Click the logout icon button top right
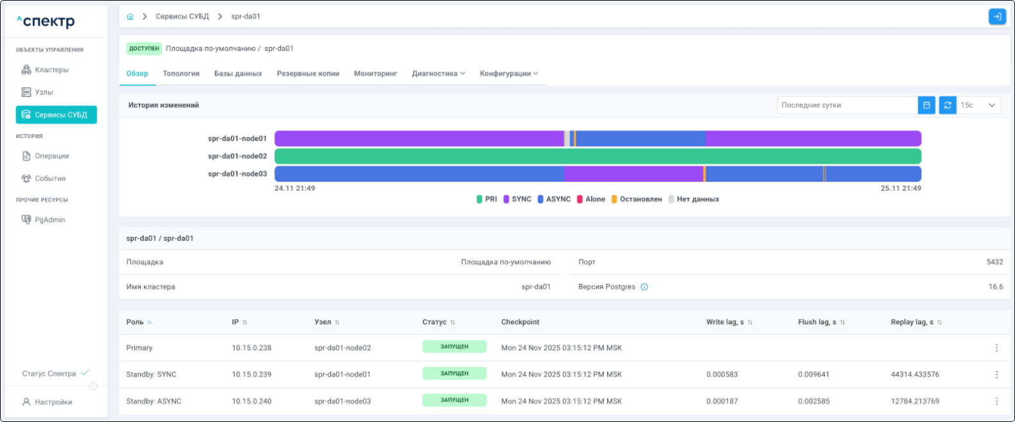 pyautogui.click(x=996, y=17)
